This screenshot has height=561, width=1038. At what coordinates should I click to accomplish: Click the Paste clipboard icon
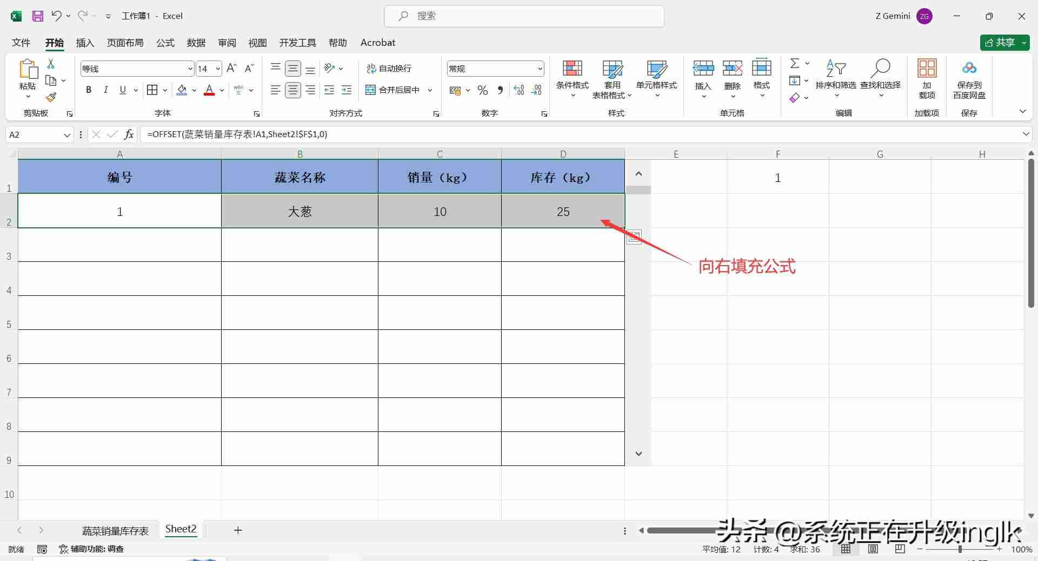pyautogui.click(x=28, y=70)
